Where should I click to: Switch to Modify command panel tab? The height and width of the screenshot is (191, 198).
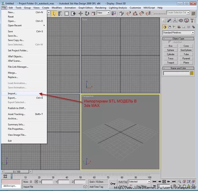click(169, 21)
